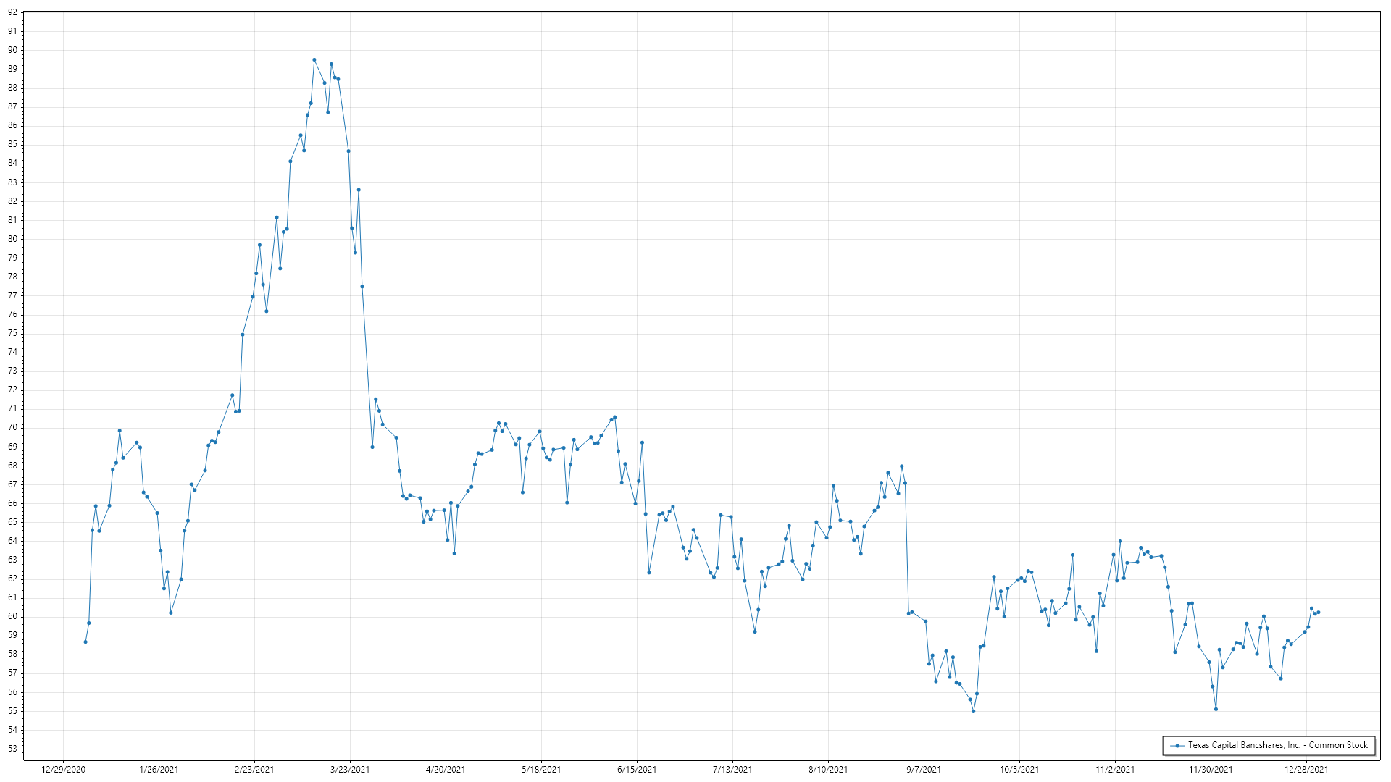Click the Texas Capital Bancshares legend label

(1277, 745)
